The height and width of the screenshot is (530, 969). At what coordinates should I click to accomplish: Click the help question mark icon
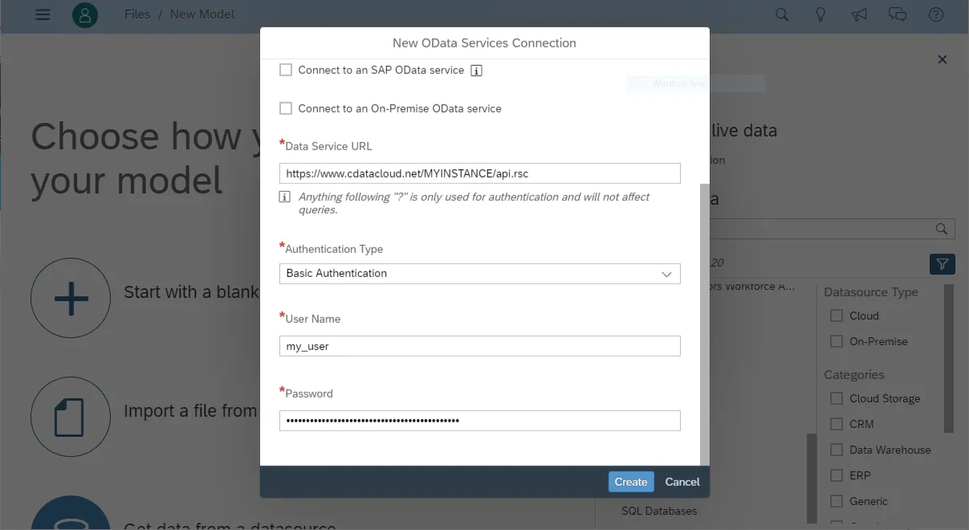936,14
